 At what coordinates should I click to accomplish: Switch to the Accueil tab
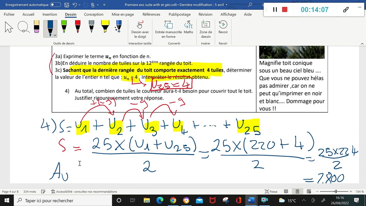click(x=28, y=14)
